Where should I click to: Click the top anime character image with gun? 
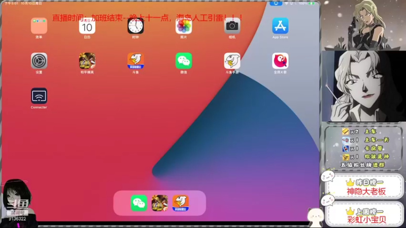click(363, 25)
